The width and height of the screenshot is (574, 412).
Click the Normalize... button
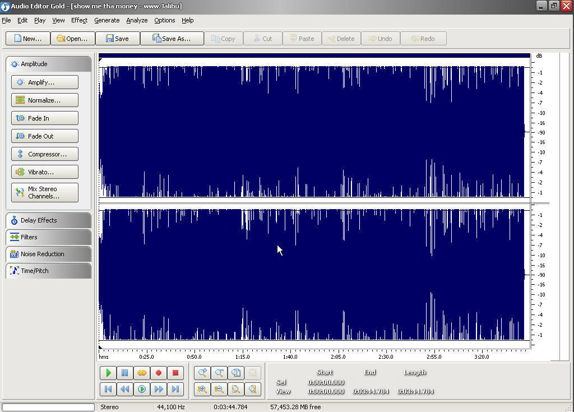coord(45,100)
